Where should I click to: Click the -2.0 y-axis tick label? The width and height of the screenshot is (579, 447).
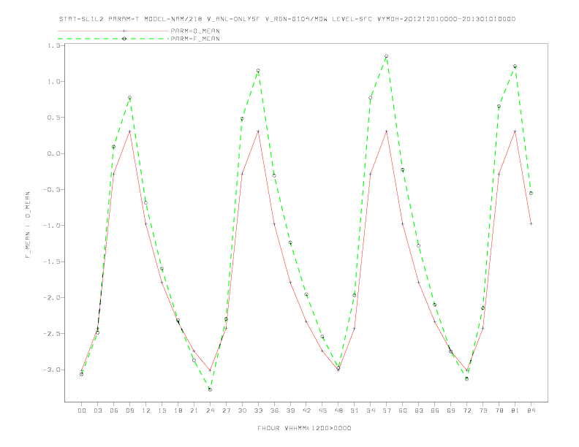pyautogui.click(x=52, y=297)
